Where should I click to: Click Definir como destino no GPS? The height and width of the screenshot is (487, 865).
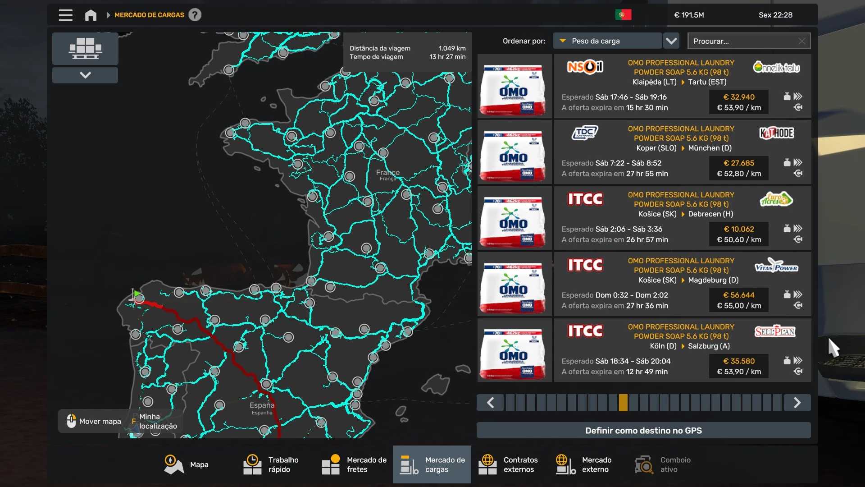(643, 431)
